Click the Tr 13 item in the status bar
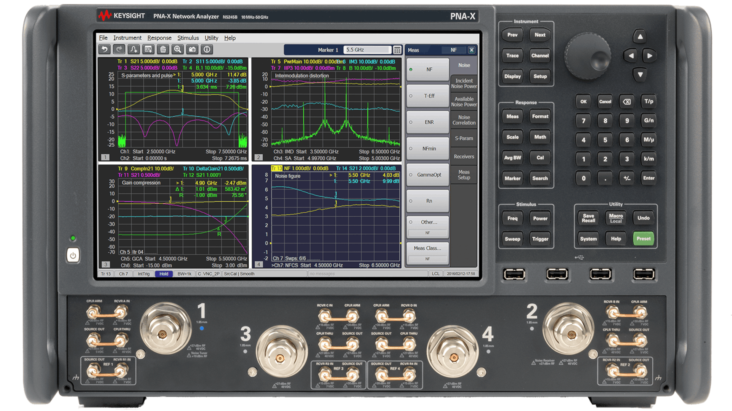 (x=106, y=274)
